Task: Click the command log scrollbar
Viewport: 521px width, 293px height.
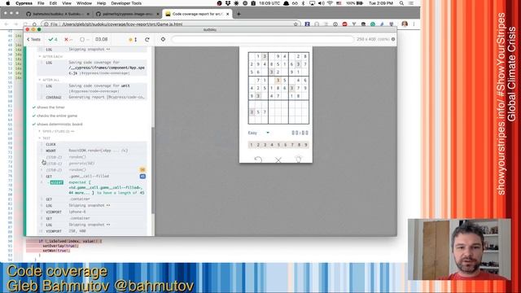Action: [153, 170]
